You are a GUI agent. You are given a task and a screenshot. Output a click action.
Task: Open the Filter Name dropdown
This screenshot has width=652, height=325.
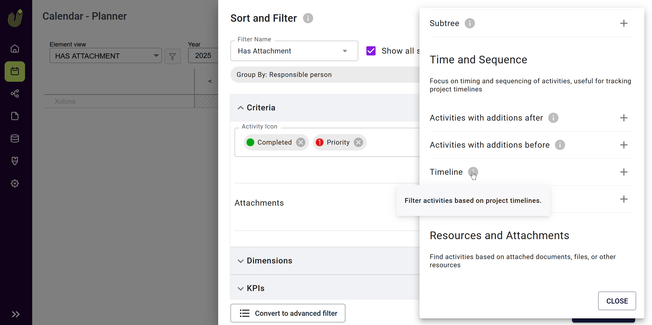click(294, 51)
